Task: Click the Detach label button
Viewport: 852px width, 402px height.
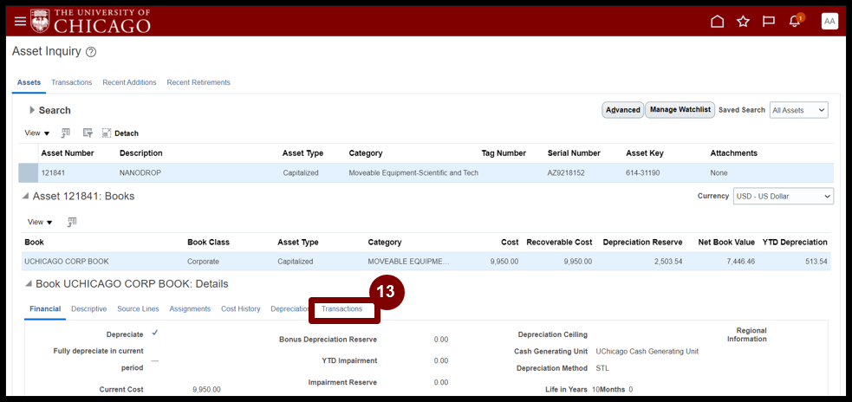Action: point(126,133)
